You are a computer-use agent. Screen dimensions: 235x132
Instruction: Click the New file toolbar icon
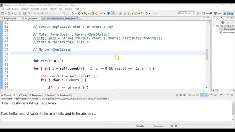coord(3,13)
